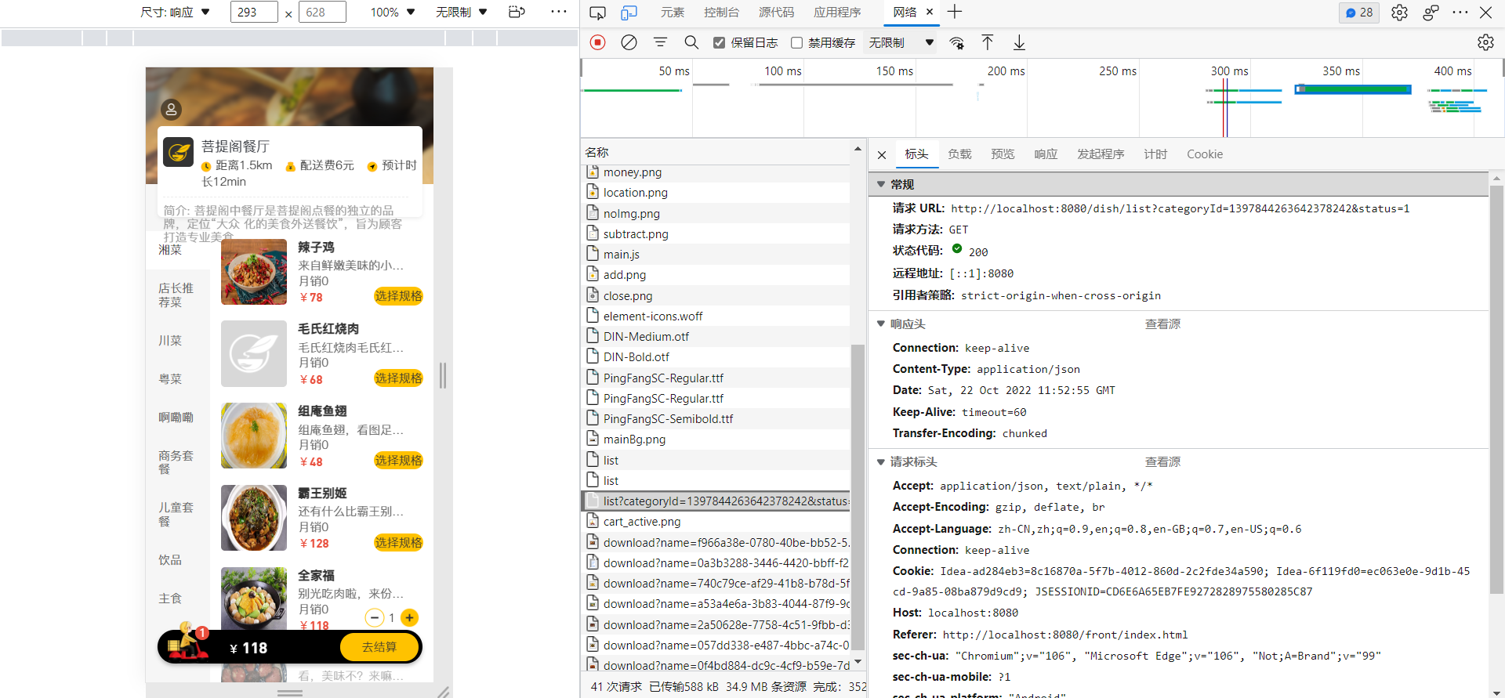The height and width of the screenshot is (698, 1505).
Task: Click the restaurant logo icon
Action: click(178, 151)
